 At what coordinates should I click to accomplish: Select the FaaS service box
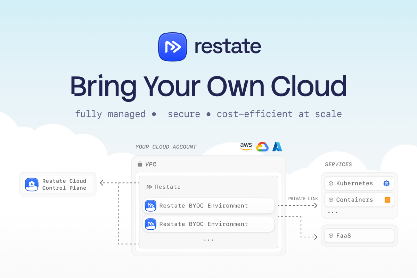(x=359, y=236)
